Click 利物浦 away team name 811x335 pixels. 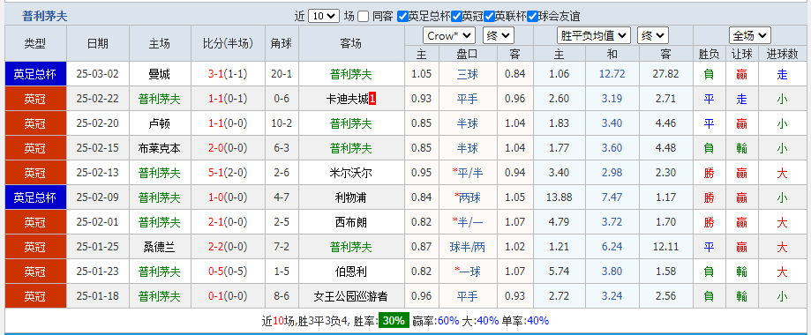coord(351,197)
